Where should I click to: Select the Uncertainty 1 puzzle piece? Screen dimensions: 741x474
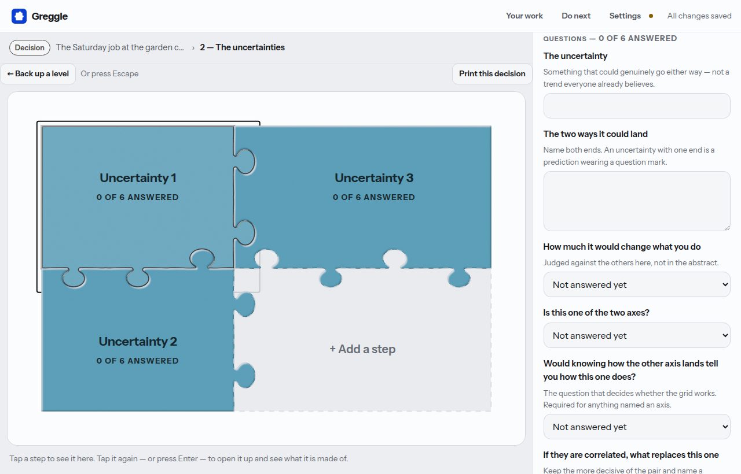click(138, 197)
